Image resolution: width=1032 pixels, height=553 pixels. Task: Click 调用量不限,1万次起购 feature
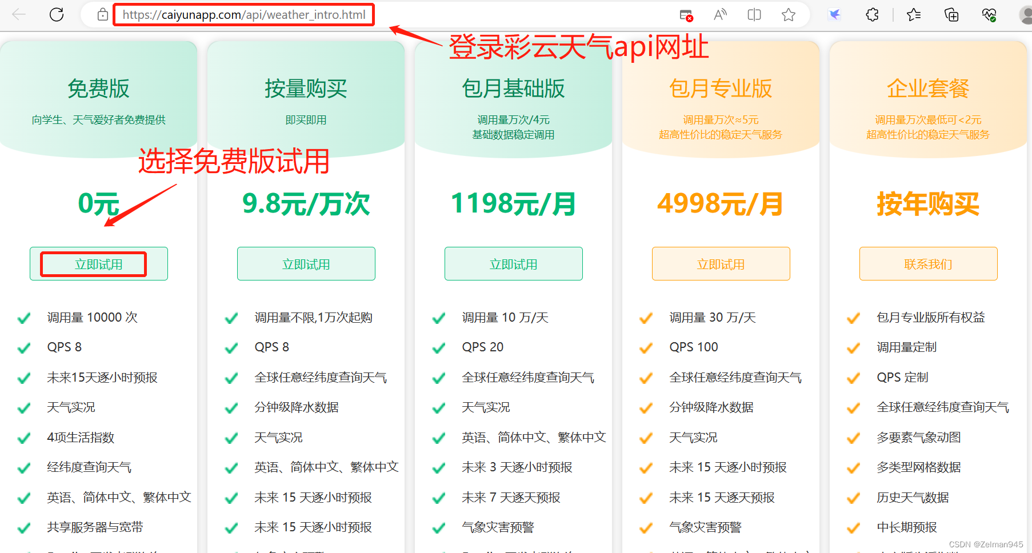pos(314,318)
